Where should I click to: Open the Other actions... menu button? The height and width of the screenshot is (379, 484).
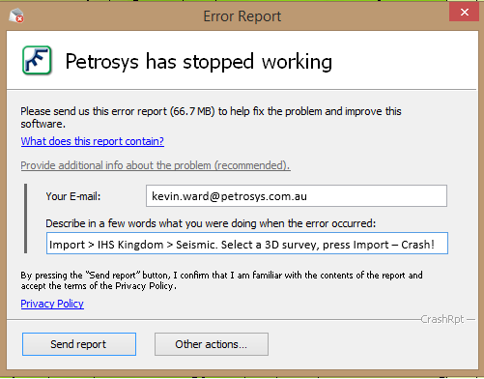212,344
